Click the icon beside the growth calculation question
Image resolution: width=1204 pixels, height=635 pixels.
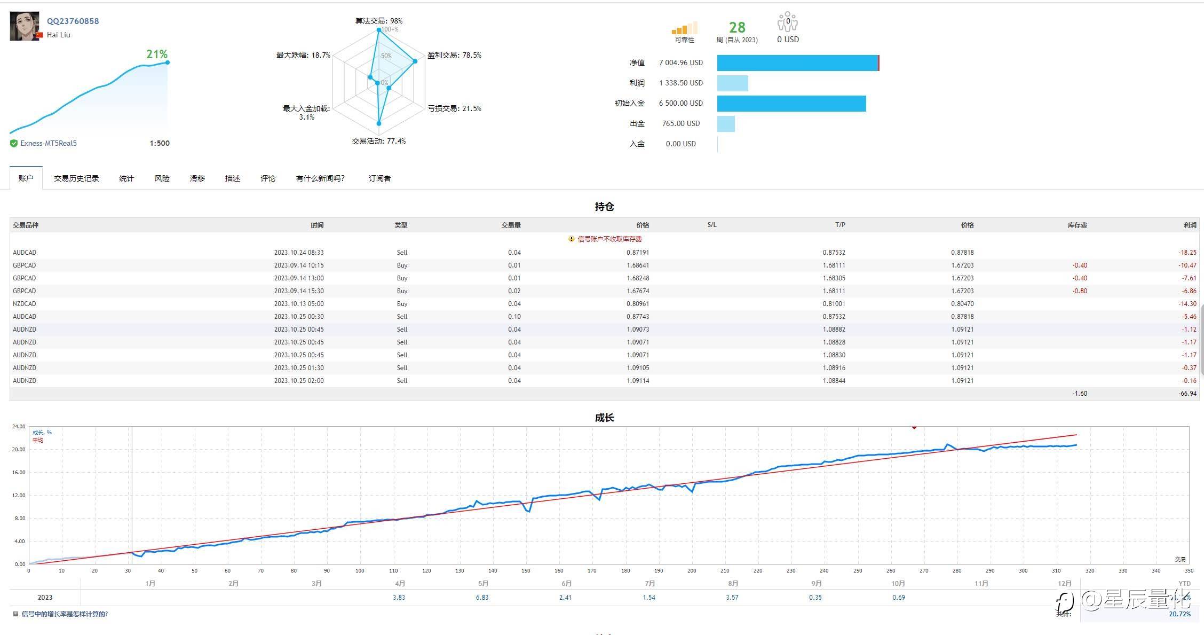point(15,614)
